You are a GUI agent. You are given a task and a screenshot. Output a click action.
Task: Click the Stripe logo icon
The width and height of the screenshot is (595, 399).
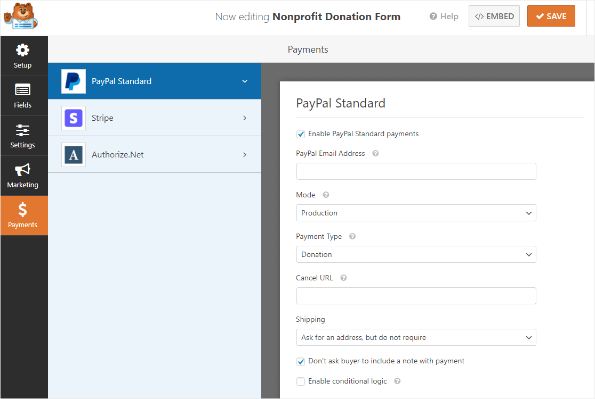pos(73,118)
